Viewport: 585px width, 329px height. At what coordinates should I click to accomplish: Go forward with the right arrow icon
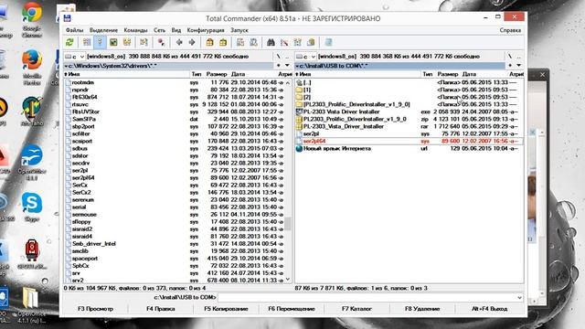(x=192, y=42)
